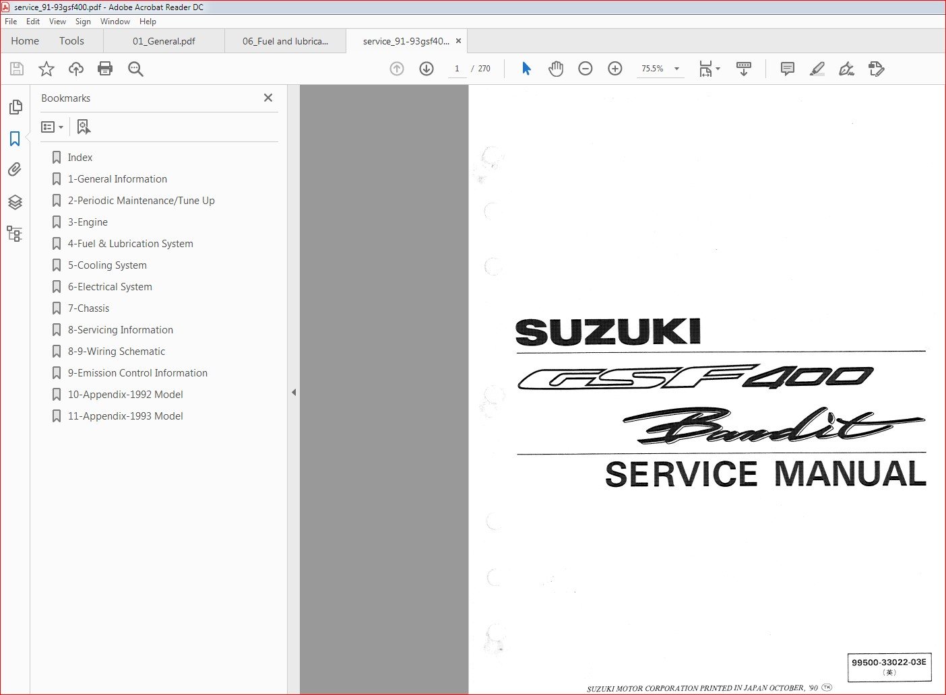
Task: Click the send for signature icon
Action: tap(876, 69)
